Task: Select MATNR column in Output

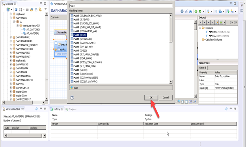Action: pos(218,32)
